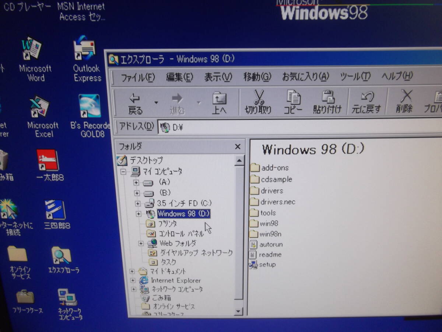
Task: Expand the Windows 98 (D:) tree node
Action: [138, 214]
